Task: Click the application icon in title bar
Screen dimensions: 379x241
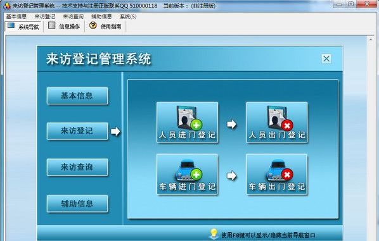Action: (7, 6)
